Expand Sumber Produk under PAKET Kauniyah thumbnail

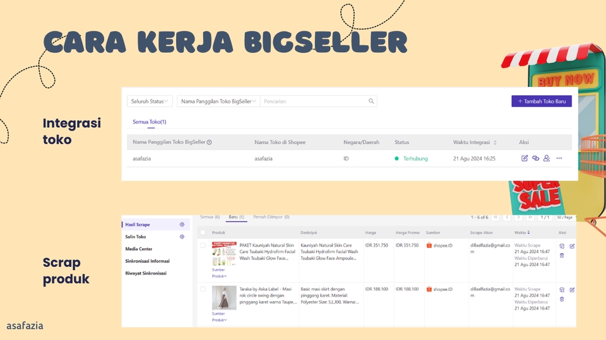coord(219,273)
